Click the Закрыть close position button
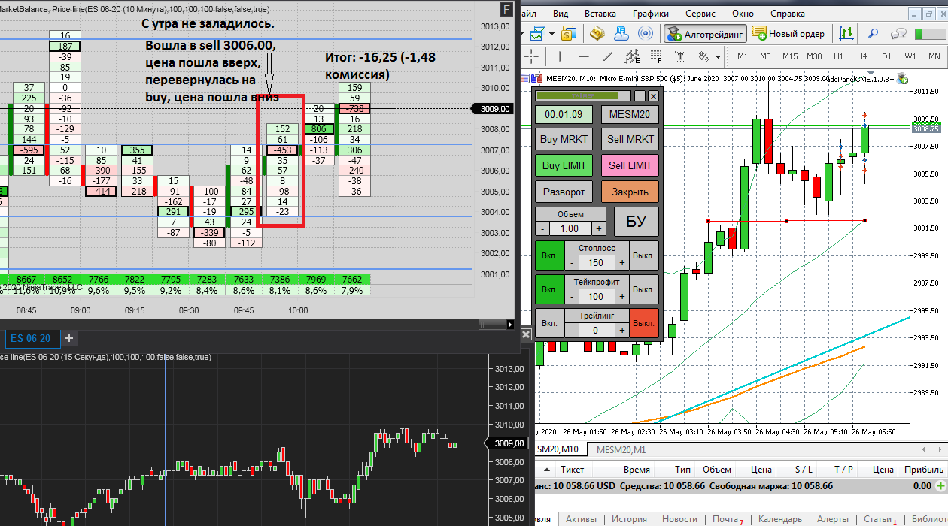This screenshot has width=948, height=526. point(630,192)
